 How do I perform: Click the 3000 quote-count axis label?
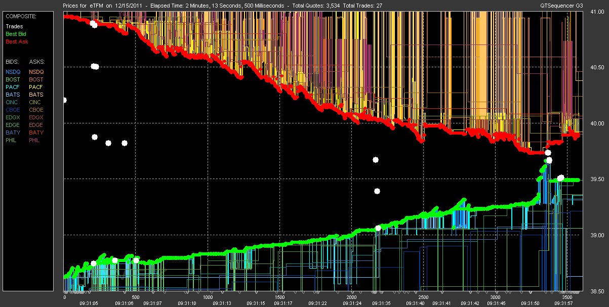point(496,297)
